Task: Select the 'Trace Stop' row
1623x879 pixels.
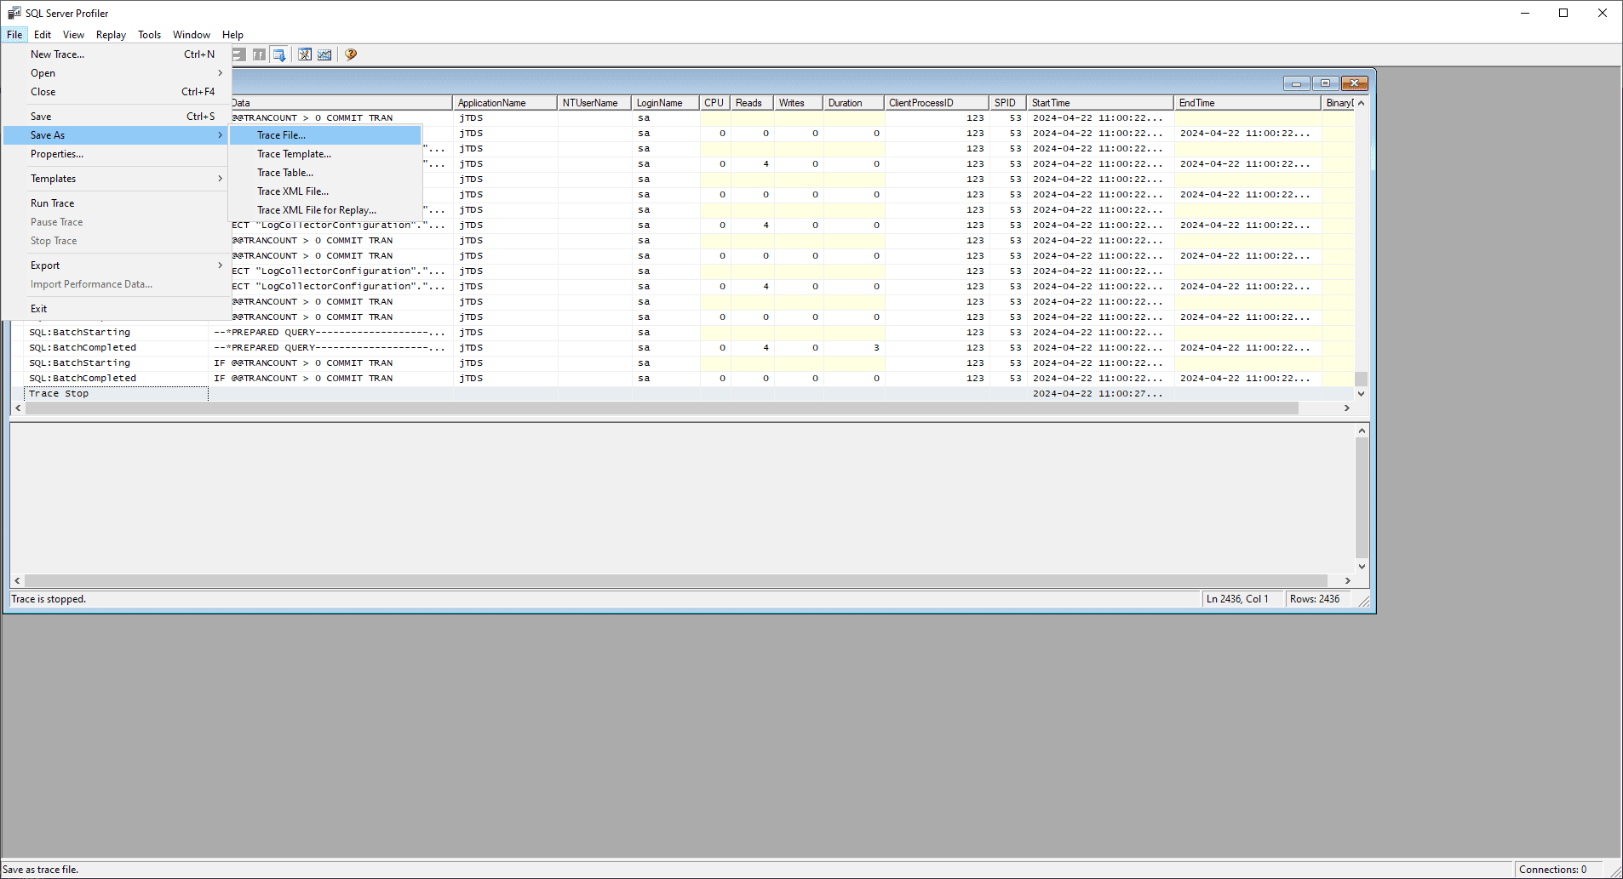Action: [x=682, y=394]
